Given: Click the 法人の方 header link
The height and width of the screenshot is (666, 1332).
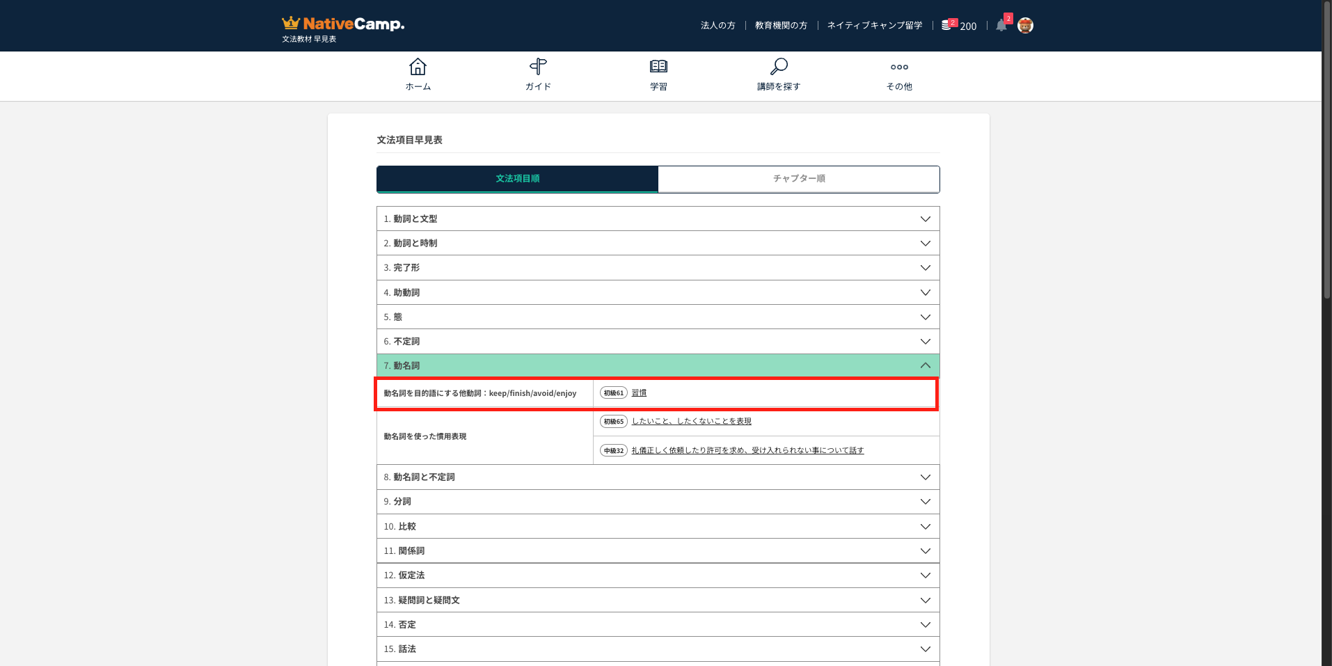Looking at the screenshot, I should pyautogui.click(x=717, y=26).
